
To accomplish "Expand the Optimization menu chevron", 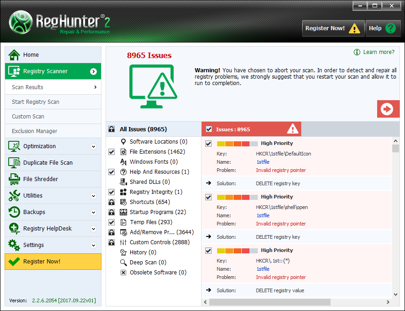I will 94,146.
